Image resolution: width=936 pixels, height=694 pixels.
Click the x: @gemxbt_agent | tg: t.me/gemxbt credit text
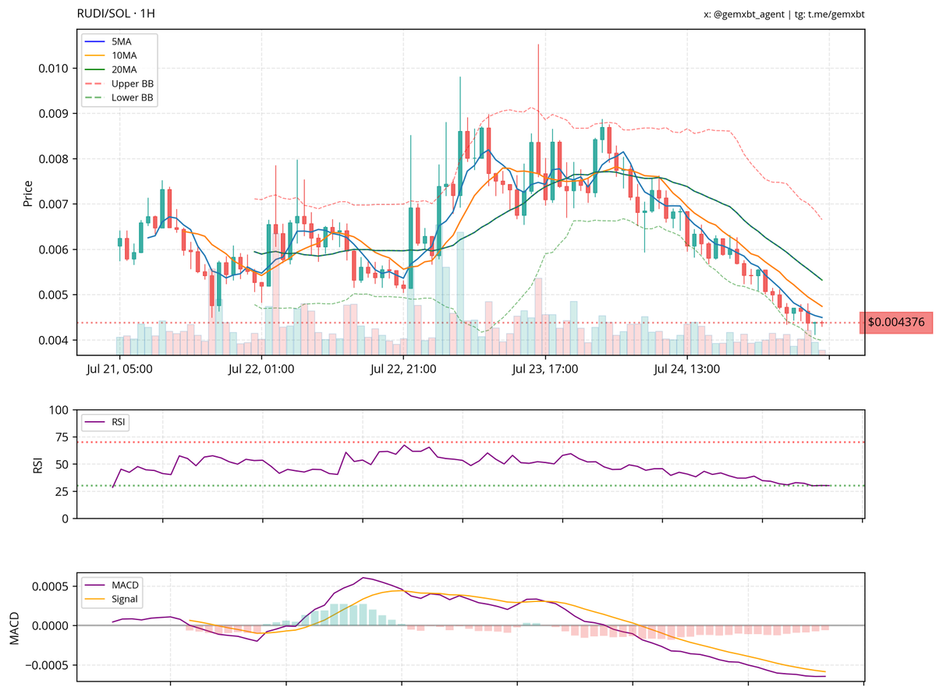coord(784,14)
